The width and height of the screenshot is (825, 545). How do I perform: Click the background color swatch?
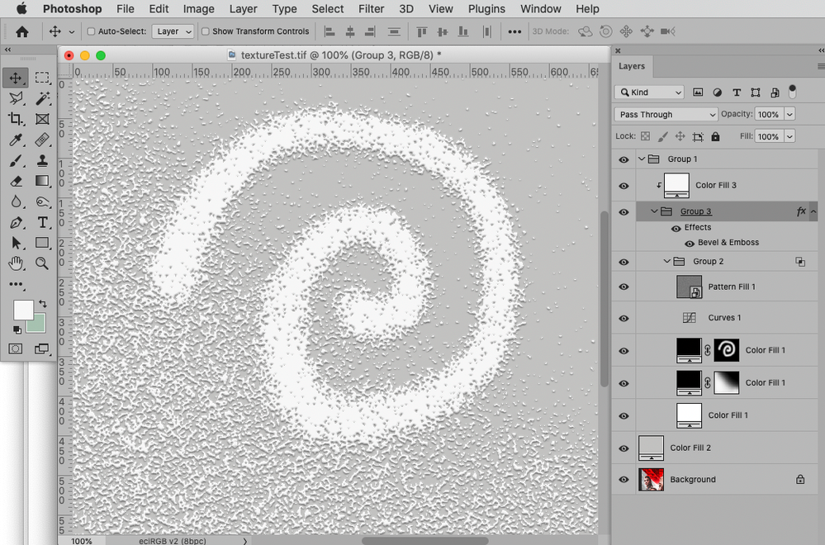38,325
